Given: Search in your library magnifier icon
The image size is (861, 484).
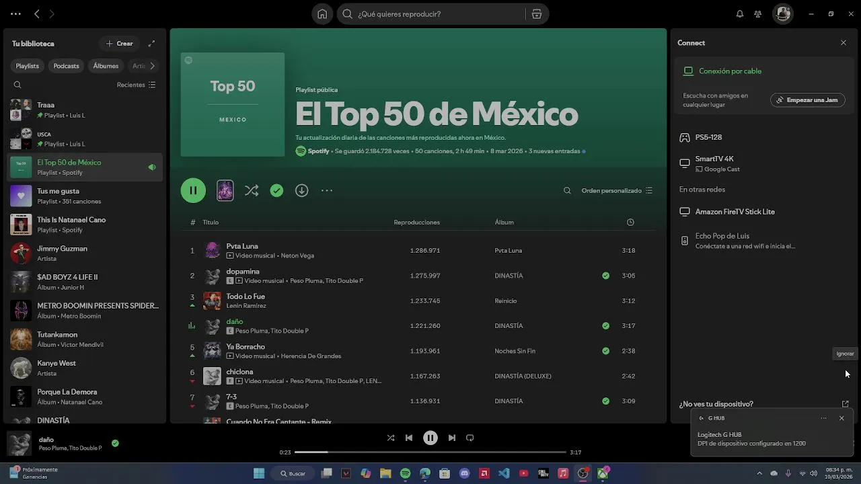Looking at the screenshot, I should (17, 85).
